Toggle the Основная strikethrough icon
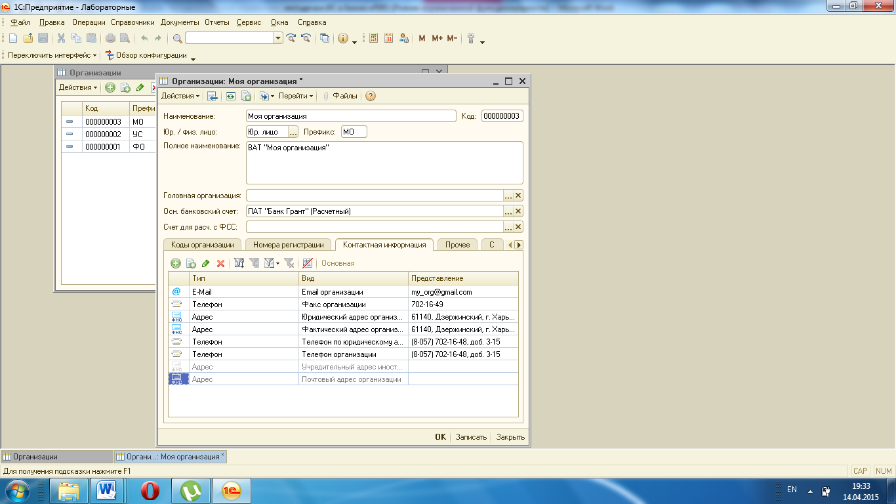This screenshot has width=896, height=504. tap(307, 263)
